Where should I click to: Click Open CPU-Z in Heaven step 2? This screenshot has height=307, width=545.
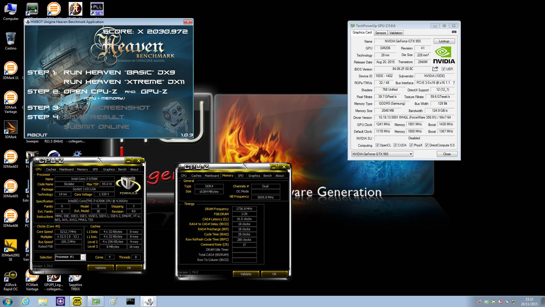90,92
